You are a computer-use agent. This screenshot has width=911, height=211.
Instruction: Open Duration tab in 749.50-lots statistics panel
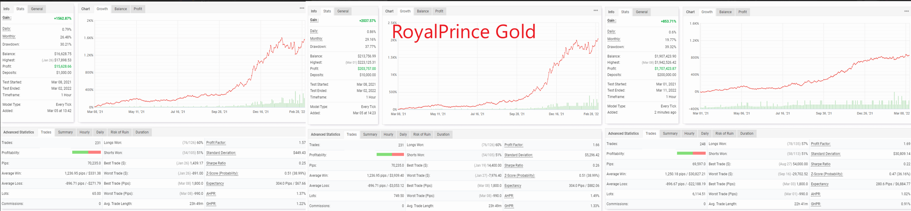(443, 134)
